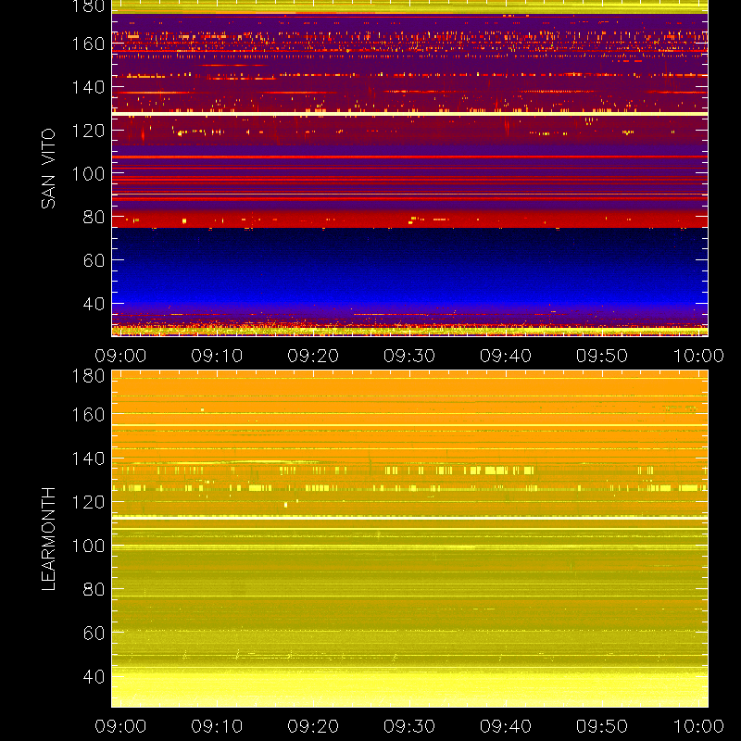Click the 160 tick label on Learmonth axis

click(x=88, y=415)
